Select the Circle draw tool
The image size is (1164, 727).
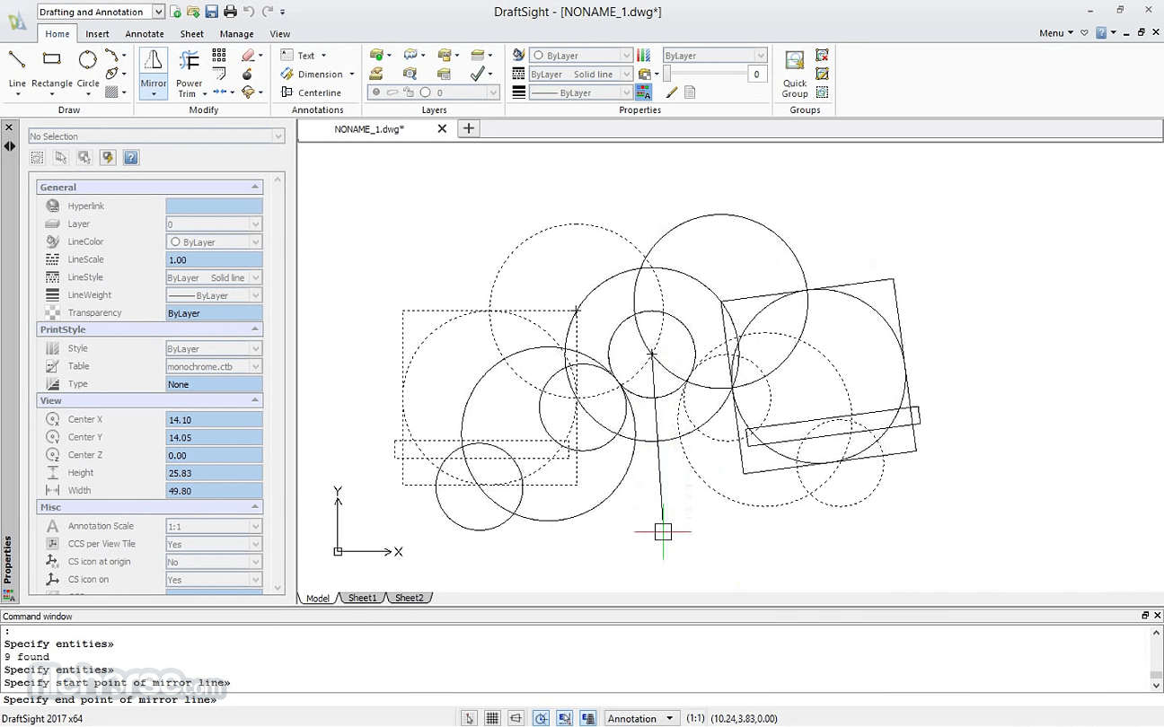coord(88,72)
